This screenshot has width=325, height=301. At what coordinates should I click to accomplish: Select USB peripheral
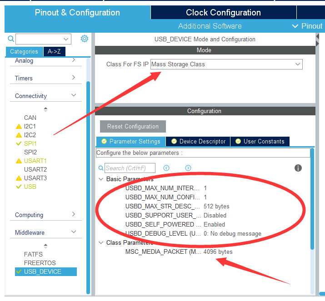[30, 187]
